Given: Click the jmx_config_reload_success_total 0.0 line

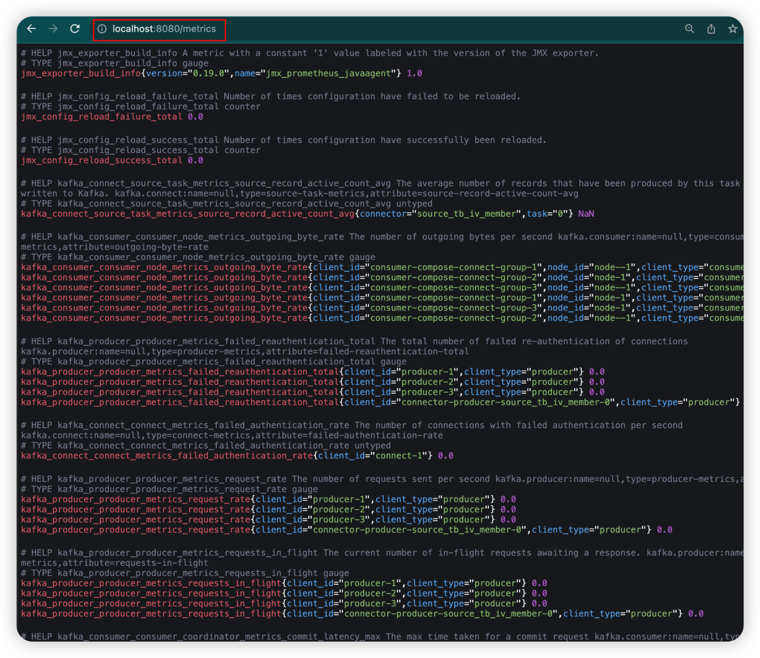Looking at the screenshot, I should tap(112, 160).
